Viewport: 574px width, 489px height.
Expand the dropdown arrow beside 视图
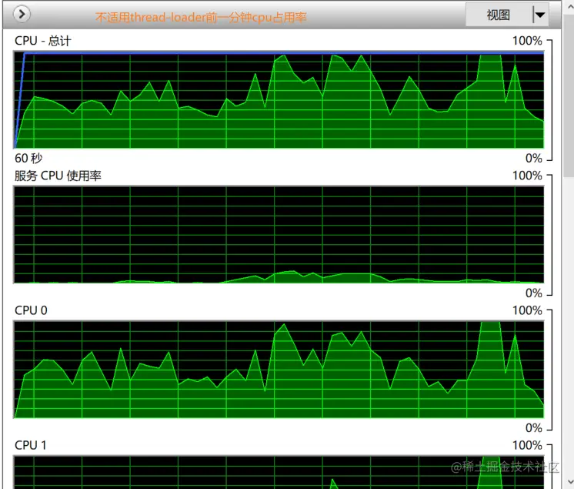pos(540,15)
